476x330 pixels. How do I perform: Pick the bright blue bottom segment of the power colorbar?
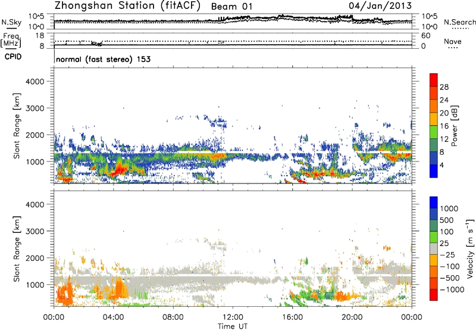[x=434, y=172]
